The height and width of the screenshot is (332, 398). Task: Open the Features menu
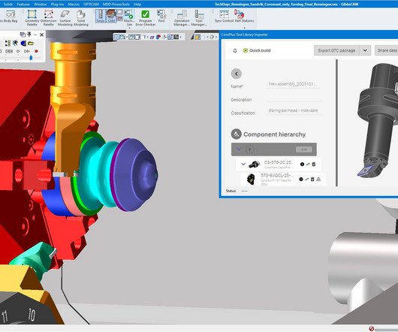pos(23,4)
